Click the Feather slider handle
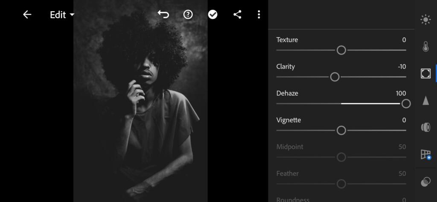Screen dimensions: 437x202 pos(341,184)
